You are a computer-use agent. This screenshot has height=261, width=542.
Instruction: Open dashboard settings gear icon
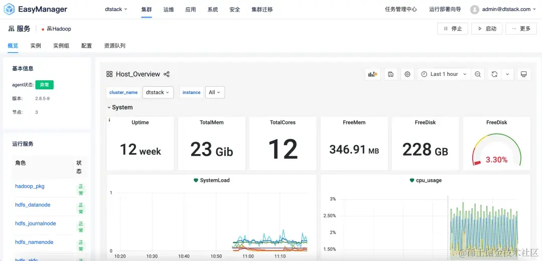[407, 74]
